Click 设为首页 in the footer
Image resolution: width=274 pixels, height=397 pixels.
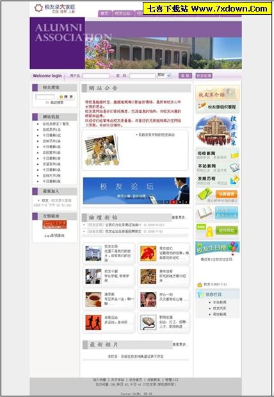click(x=136, y=380)
